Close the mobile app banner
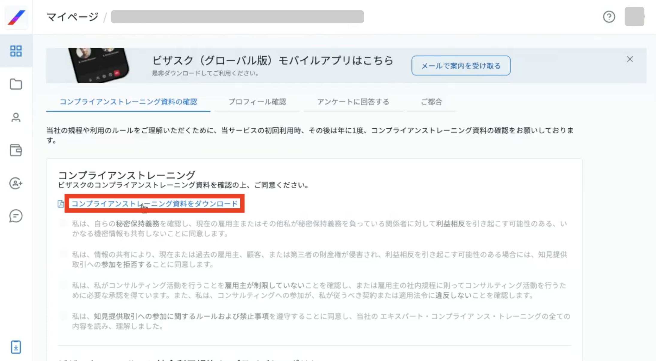This screenshot has height=361, width=656. (x=630, y=59)
